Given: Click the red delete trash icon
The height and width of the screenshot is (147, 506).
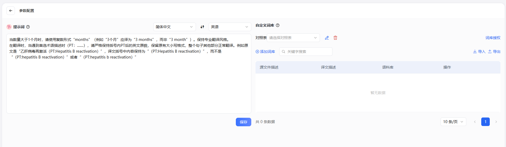Looking at the screenshot, I should tap(335, 38).
